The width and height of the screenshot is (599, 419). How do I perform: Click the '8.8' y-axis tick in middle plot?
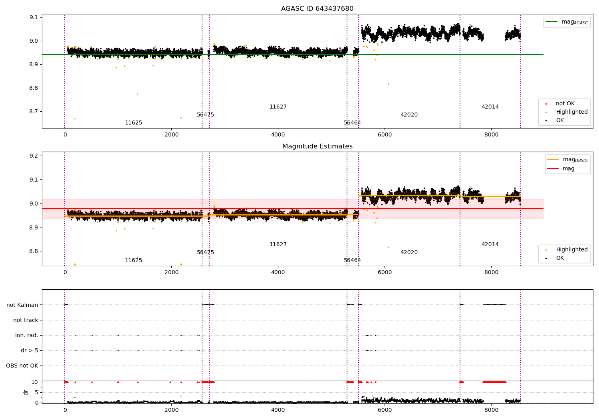(x=34, y=251)
